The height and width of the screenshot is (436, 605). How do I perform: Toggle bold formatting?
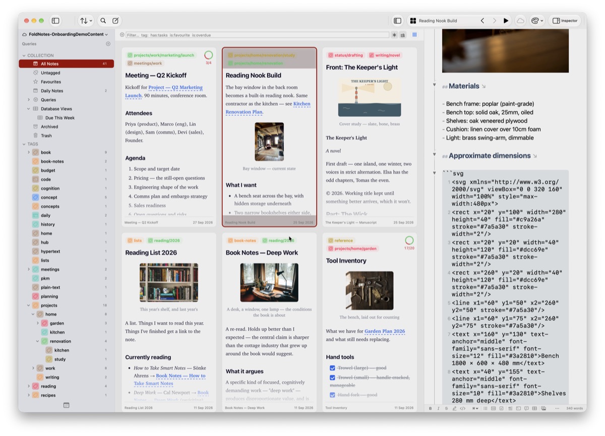[431, 408]
